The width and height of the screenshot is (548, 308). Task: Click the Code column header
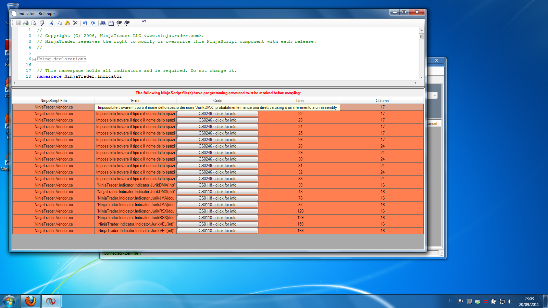[x=217, y=101]
